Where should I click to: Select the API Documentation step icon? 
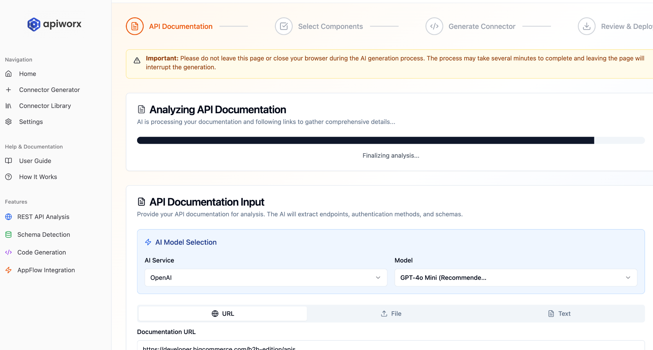pyautogui.click(x=135, y=26)
